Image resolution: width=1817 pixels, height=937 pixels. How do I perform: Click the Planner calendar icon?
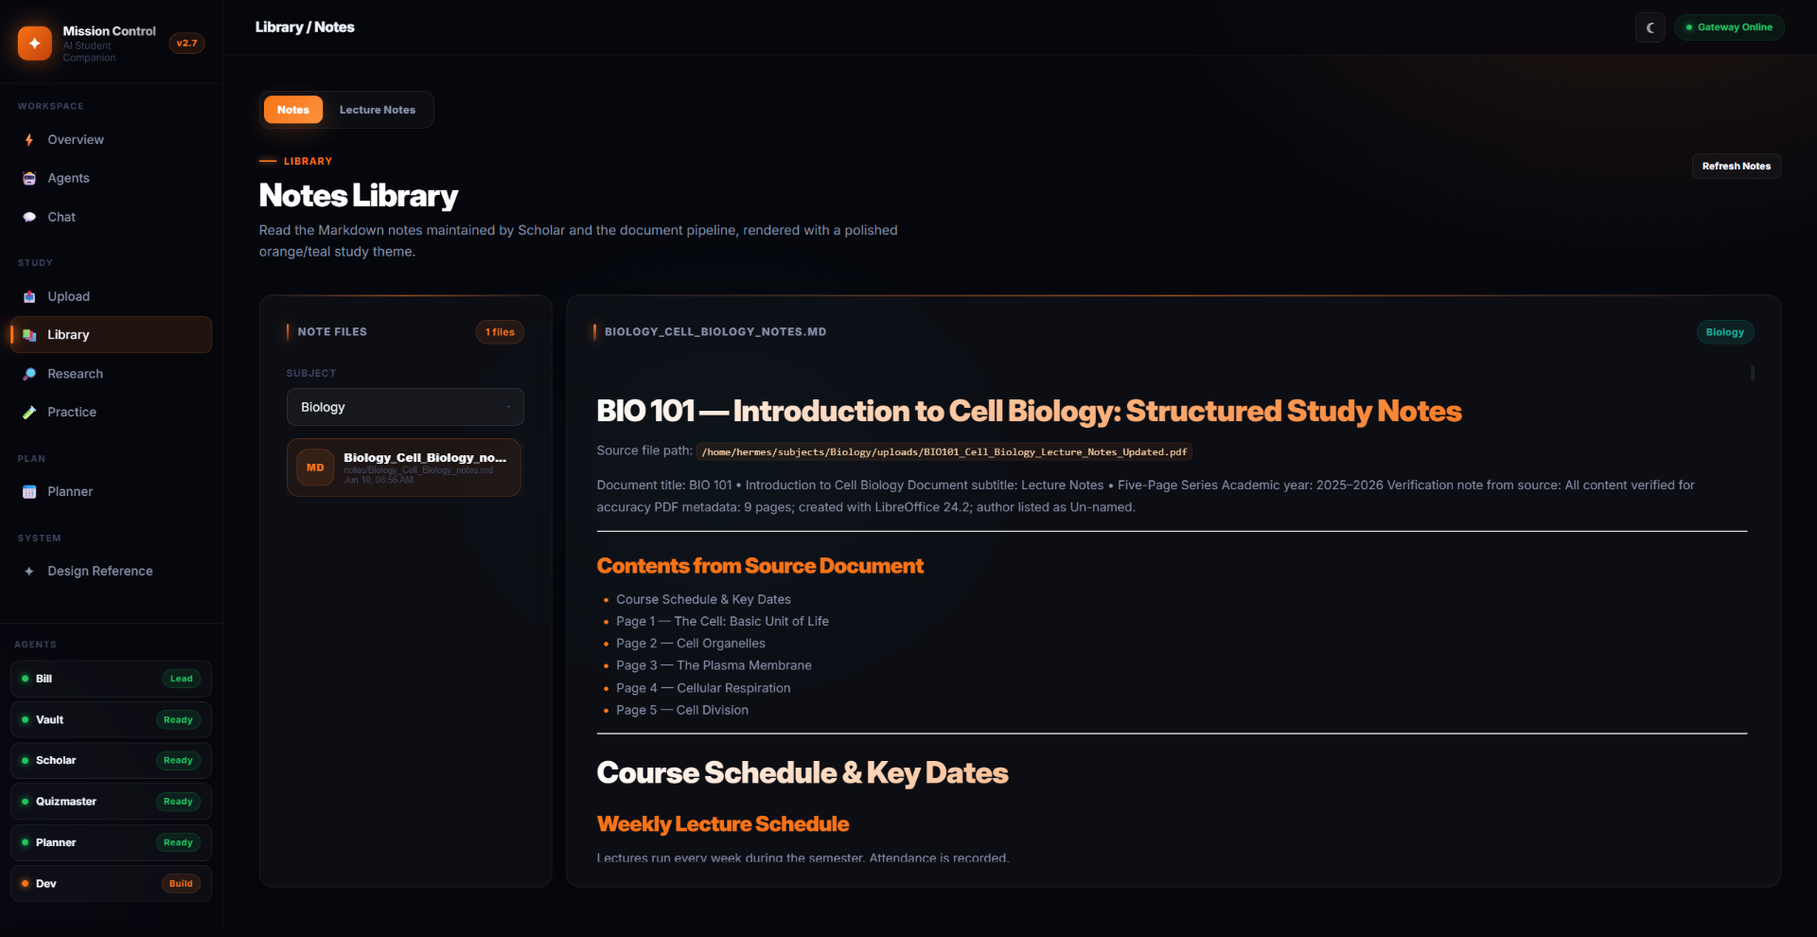[29, 492]
